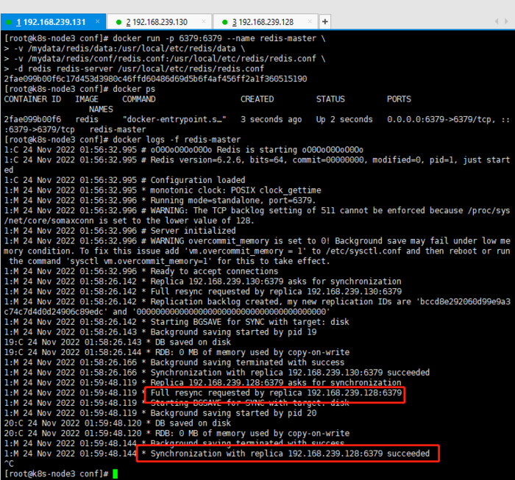Click the 'docker ps' command text

tap(134, 89)
